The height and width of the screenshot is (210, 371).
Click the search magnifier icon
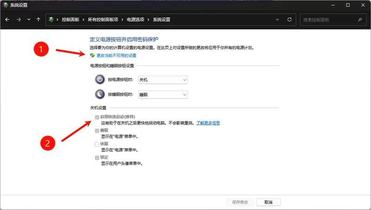point(360,20)
